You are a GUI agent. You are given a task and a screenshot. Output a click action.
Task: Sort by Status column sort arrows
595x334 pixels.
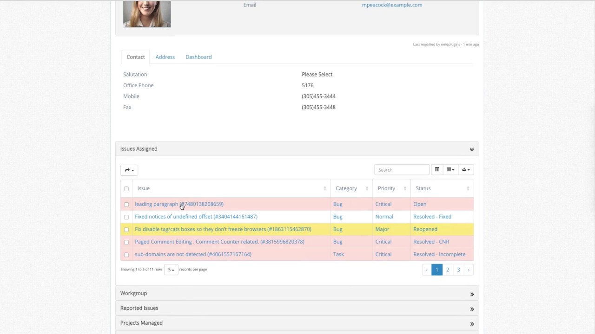(468, 188)
